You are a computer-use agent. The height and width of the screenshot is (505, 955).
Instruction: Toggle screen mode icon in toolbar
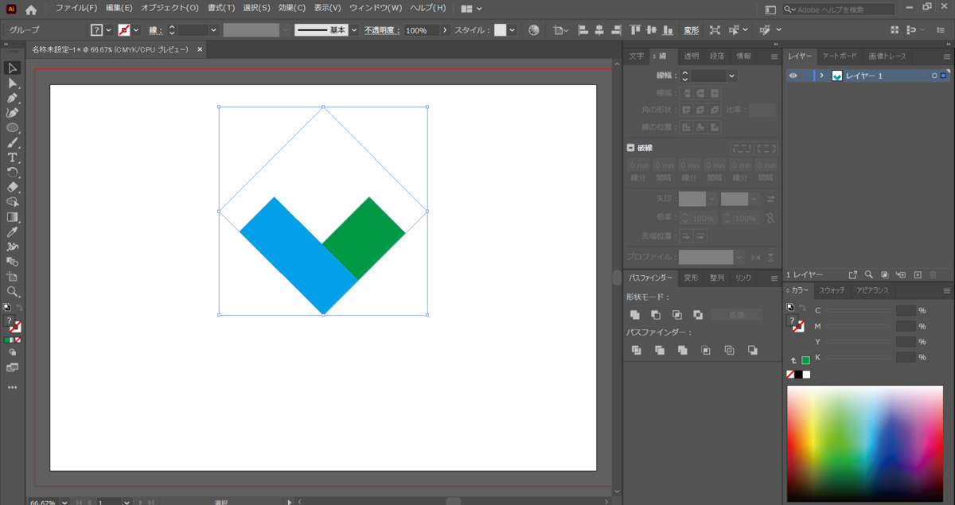pyautogui.click(x=12, y=367)
